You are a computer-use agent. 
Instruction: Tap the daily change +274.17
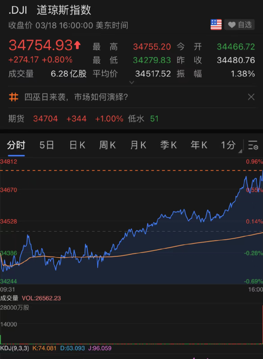click(23, 60)
